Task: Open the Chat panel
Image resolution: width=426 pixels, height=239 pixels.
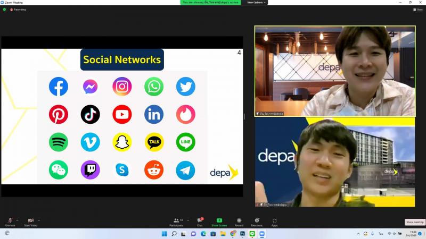Action: point(200,222)
